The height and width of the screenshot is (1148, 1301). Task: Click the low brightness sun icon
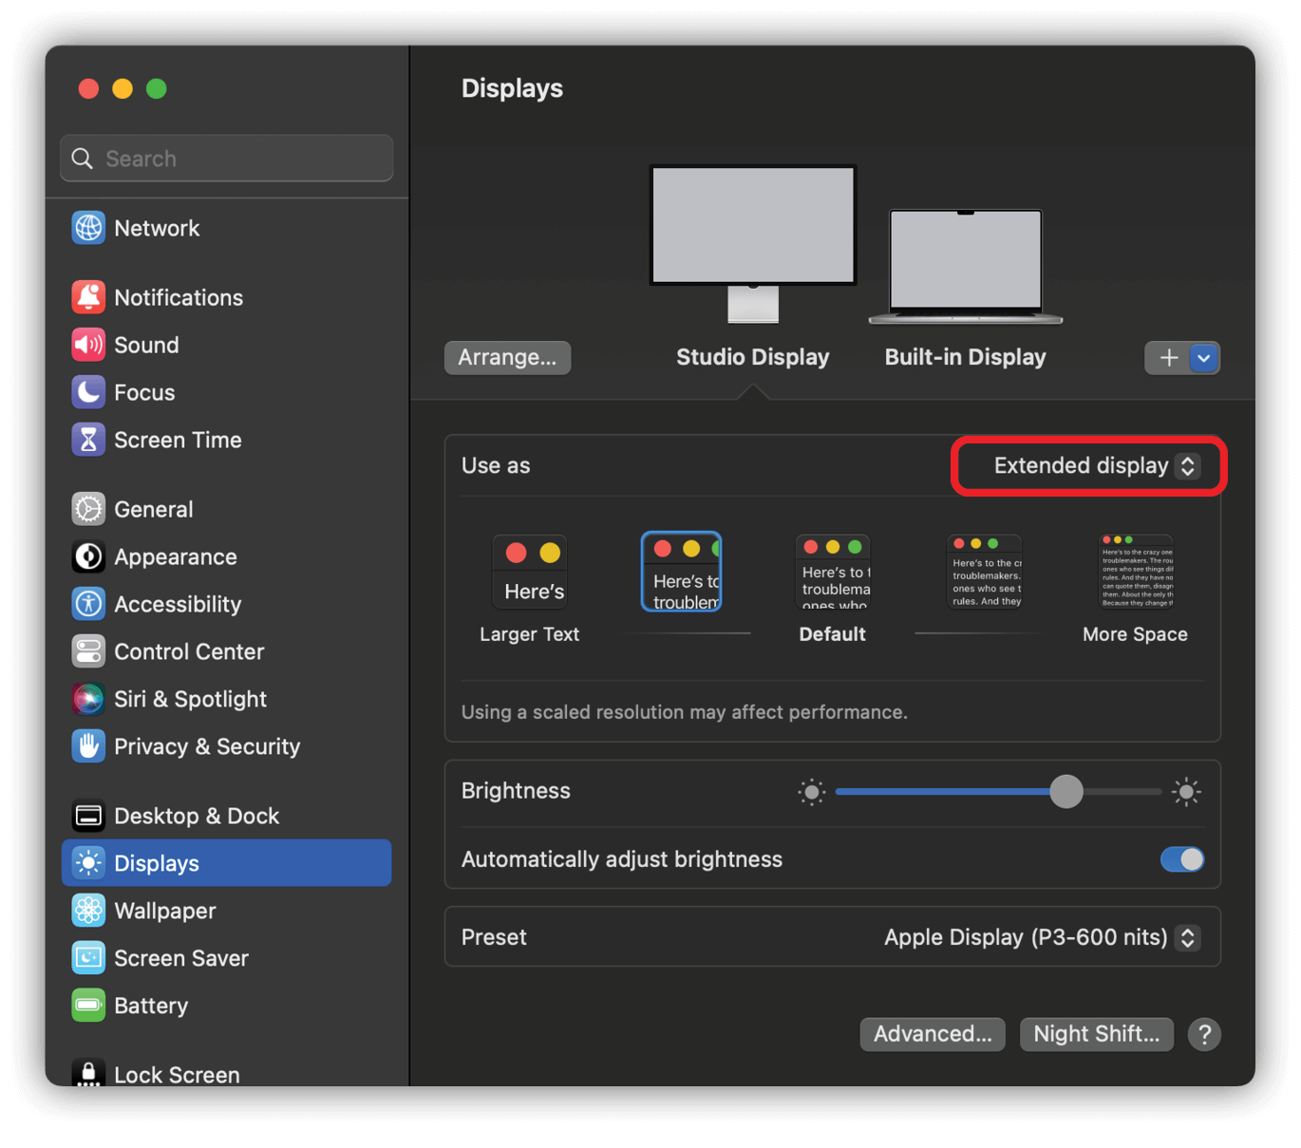(x=811, y=792)
